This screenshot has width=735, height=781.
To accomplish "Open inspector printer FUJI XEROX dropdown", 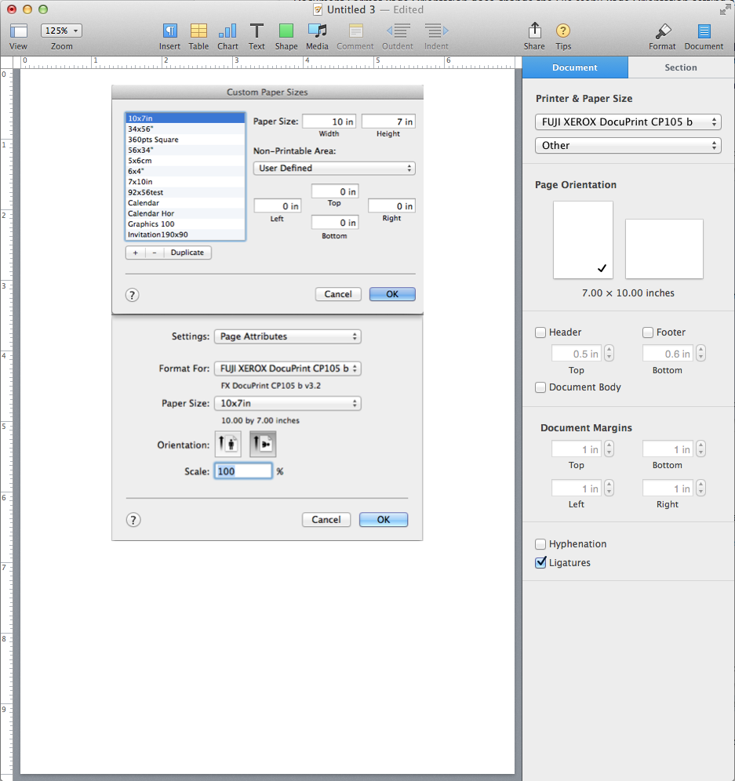I will (x=628, y=122).
